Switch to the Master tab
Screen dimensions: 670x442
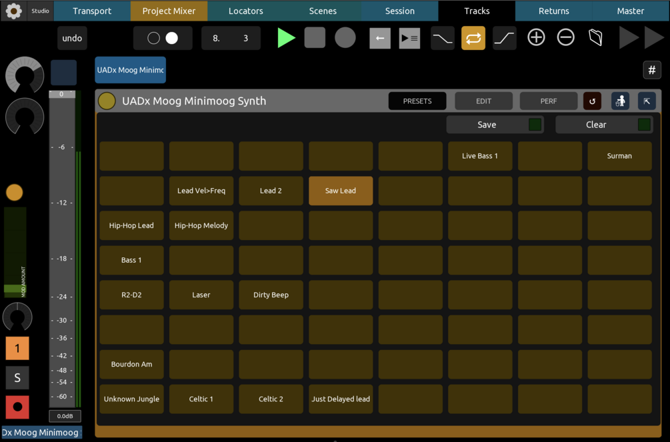[631, 11]
